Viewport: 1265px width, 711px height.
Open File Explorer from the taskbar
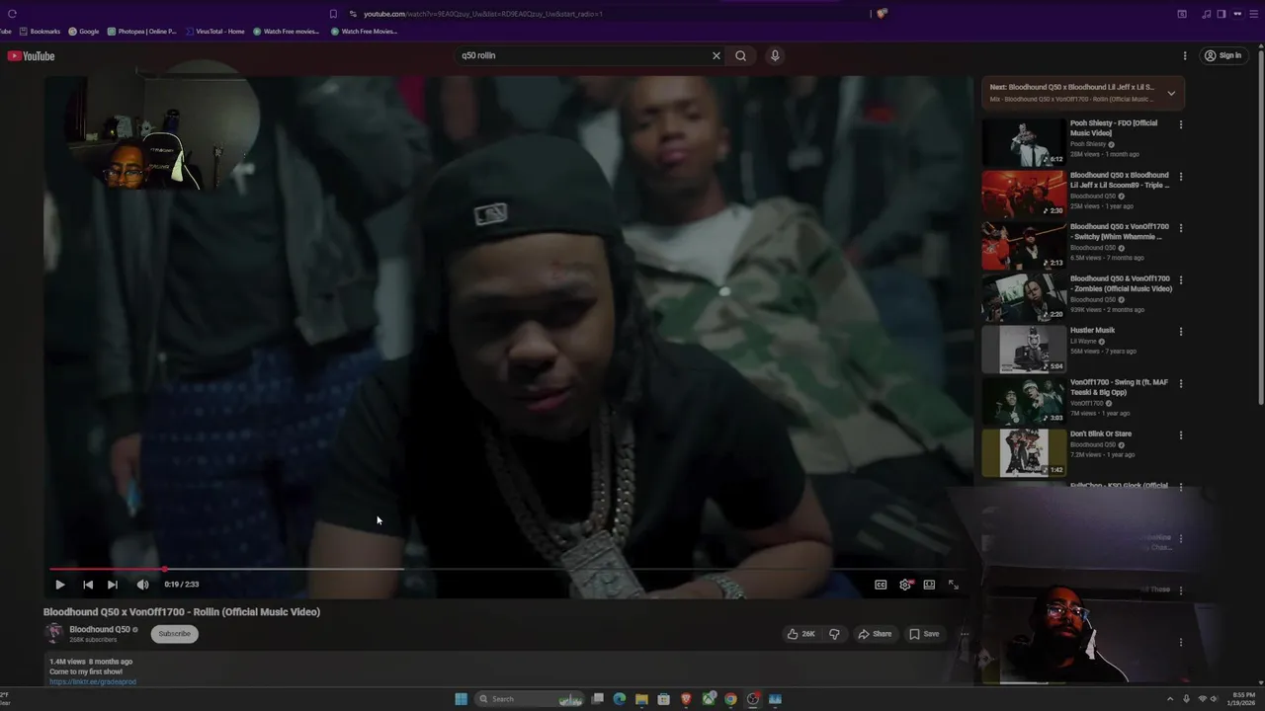[641, 699]
